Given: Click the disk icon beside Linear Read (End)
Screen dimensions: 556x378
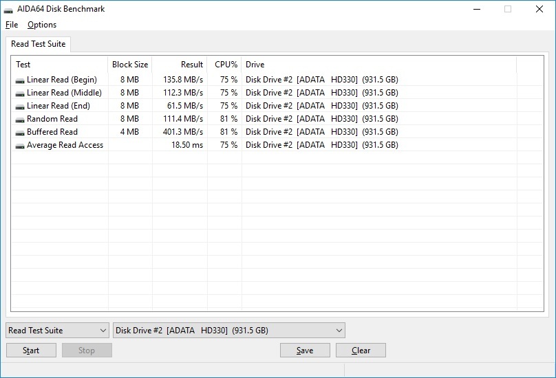Looking at the screenshot, I should tap(19, 106).
